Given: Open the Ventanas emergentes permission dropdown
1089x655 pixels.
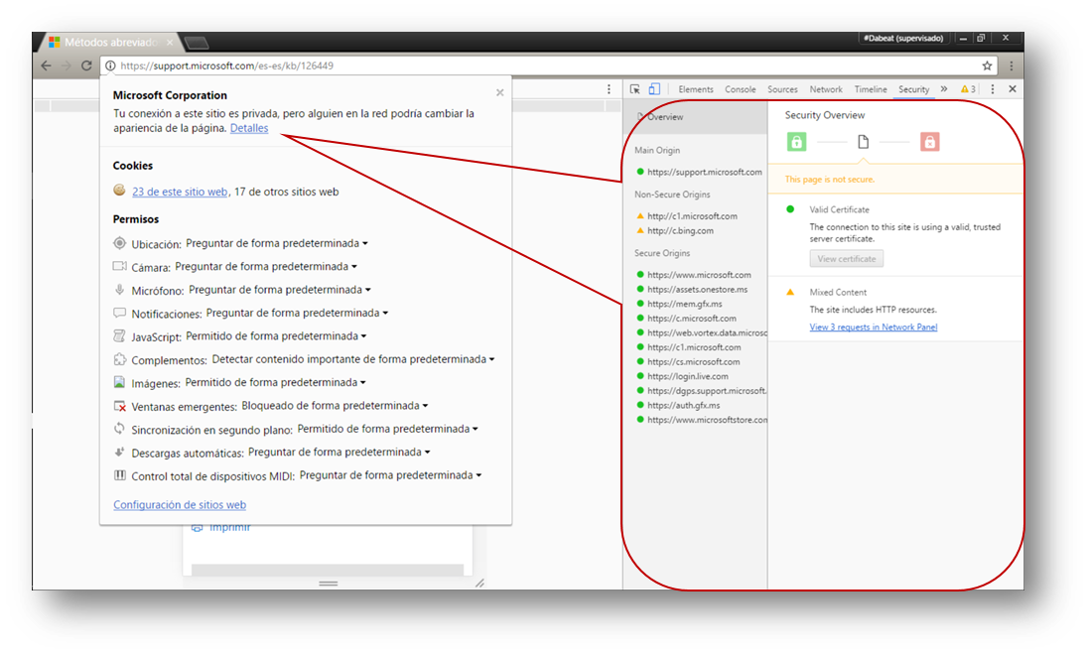Looking at the screenshot, I should click(x=335, y=406).
